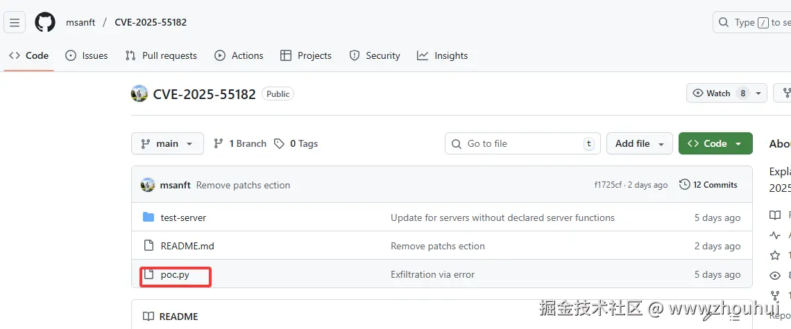Viewport: 791px width, 329px height.
Task: Open the Pull requests tab
Action: [161, 55]
